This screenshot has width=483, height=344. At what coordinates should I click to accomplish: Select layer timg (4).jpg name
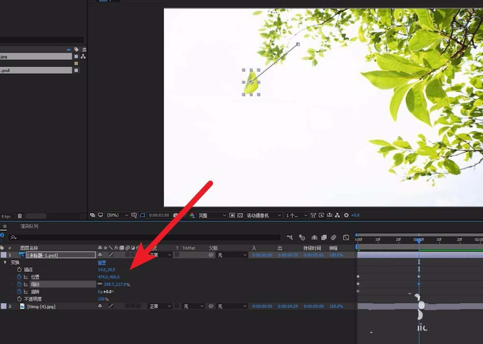click(41, 306)
